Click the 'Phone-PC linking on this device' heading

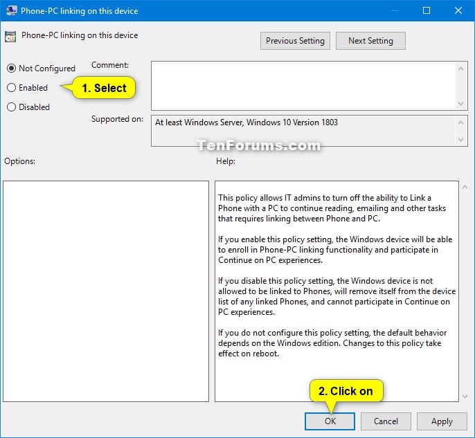80,35
